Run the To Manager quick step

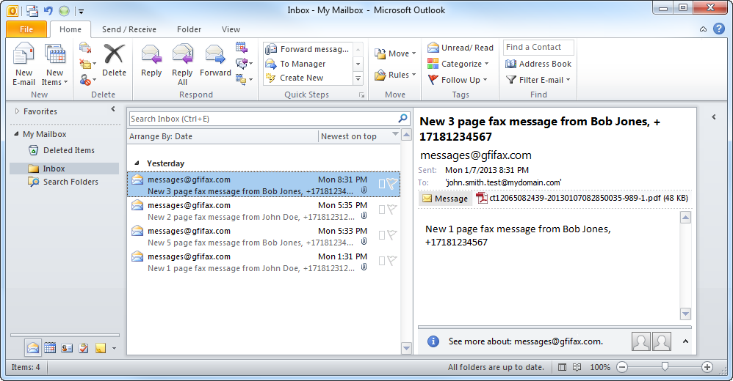(x=308, y=64)
